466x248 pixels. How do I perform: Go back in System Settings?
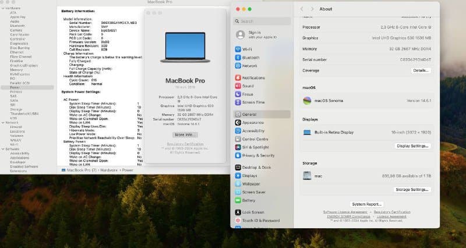coord(302,9)
